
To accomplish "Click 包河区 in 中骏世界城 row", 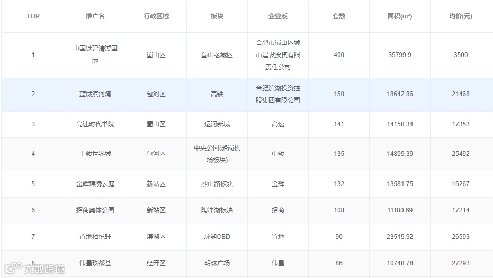I will coord(156,154).
